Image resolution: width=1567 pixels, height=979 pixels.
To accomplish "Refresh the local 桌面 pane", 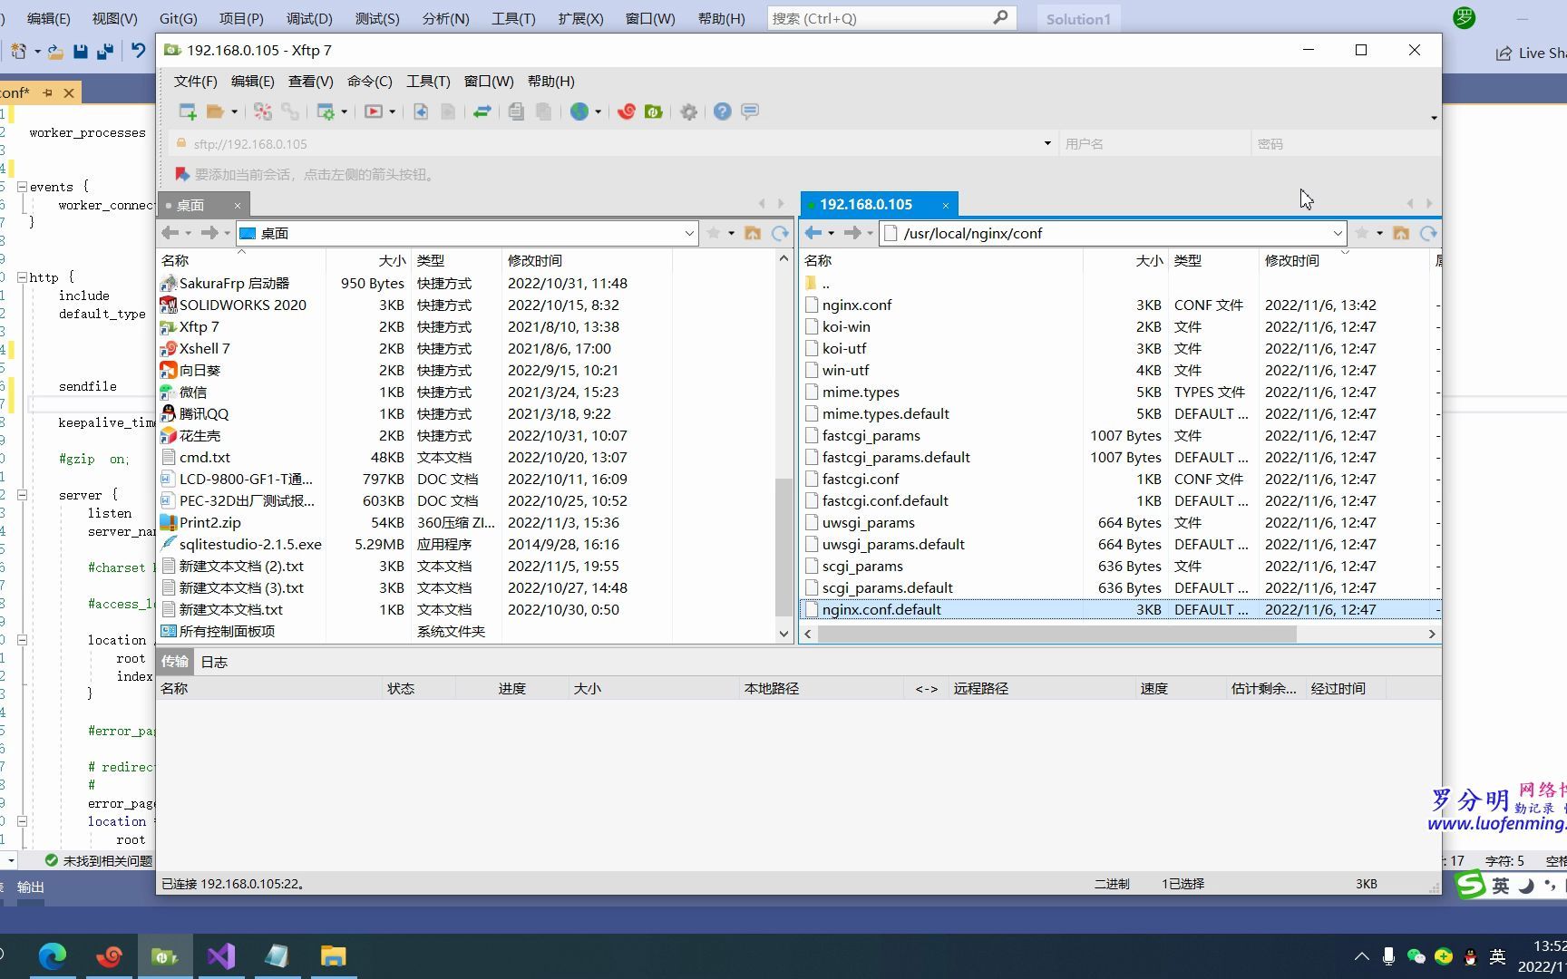I will coord(780,233).
